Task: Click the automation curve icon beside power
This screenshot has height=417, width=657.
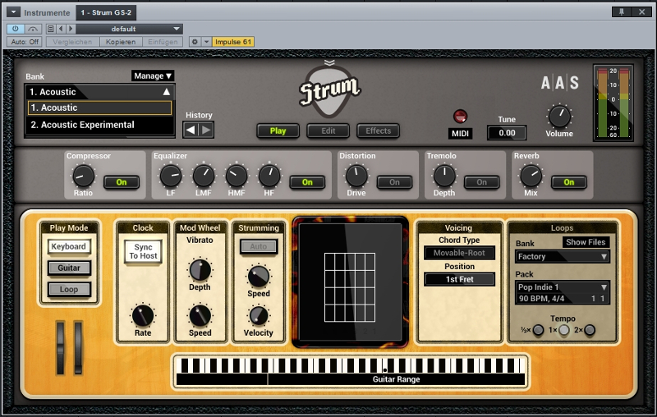Action: (33, 29)
